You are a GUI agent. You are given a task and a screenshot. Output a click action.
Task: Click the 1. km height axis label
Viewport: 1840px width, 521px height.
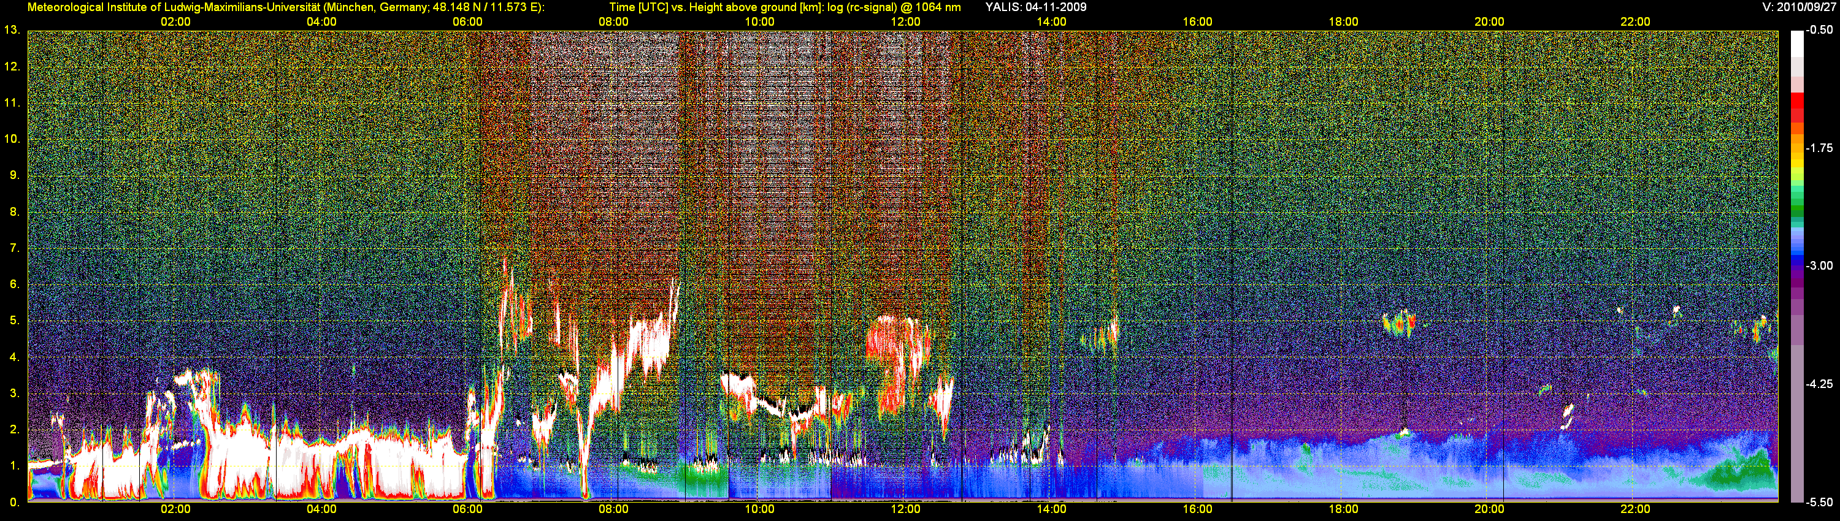14,466
